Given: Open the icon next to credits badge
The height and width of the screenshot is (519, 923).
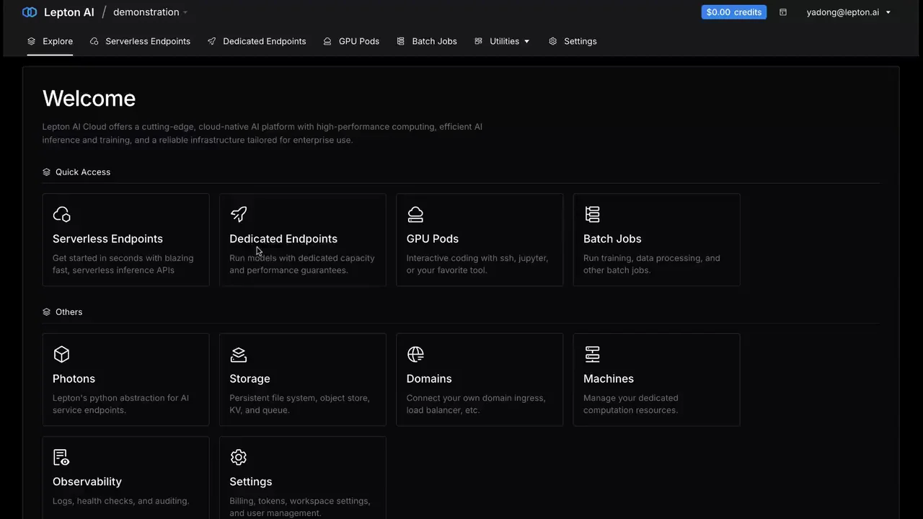Looking at the screenshot, I should pos(782,12).
